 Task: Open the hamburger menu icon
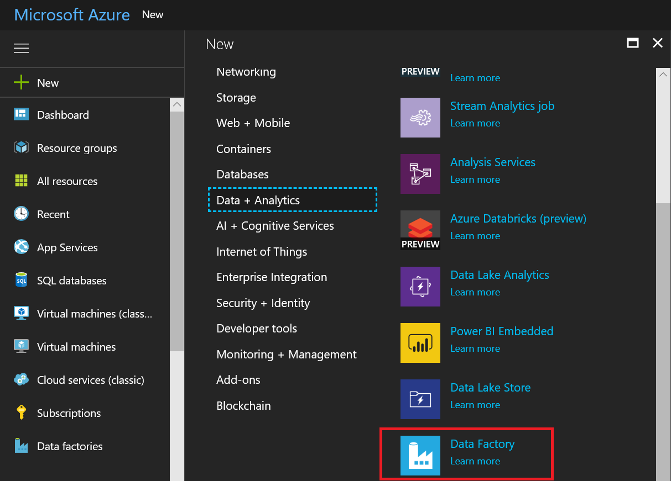[x=21, y=49]
